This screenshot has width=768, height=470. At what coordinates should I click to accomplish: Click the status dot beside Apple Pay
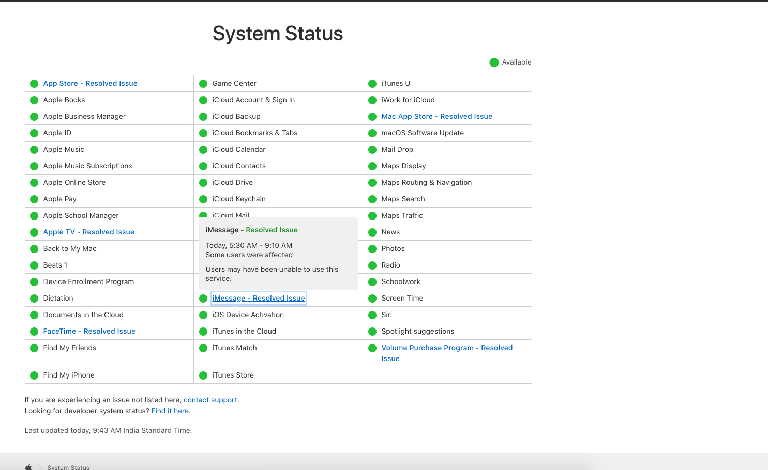[34, 199]
